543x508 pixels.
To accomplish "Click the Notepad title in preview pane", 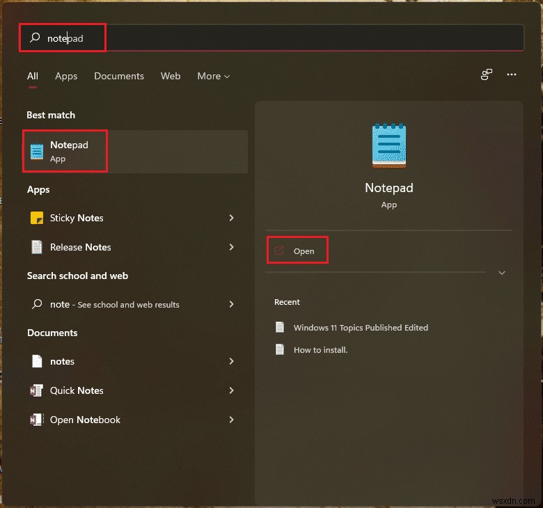I will tap(389, 188).
